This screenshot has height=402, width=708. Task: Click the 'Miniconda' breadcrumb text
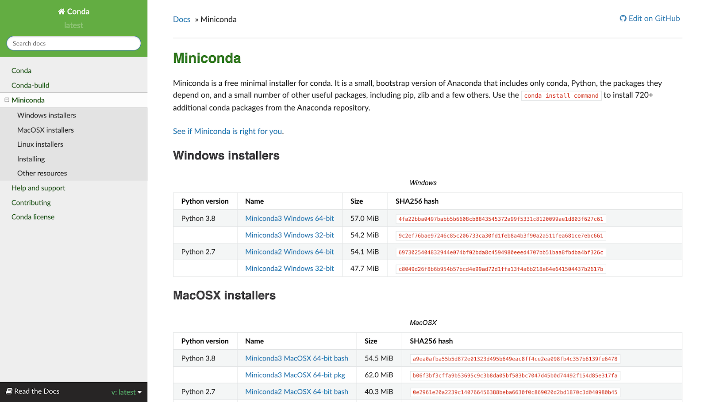pyautogui.click(x=219, y=19)
